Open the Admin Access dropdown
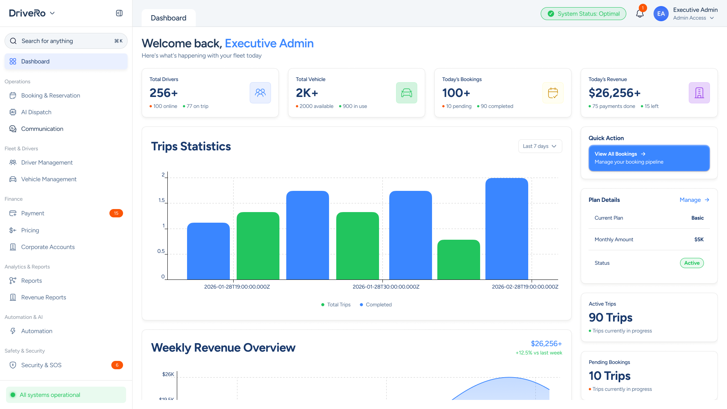This screenshot has width=727, height=409. [694, 18]
